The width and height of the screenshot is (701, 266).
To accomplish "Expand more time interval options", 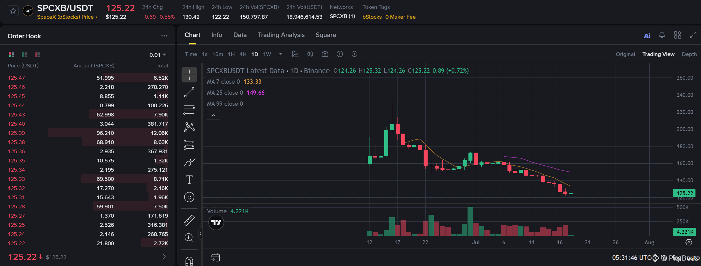I will (280, 54).
